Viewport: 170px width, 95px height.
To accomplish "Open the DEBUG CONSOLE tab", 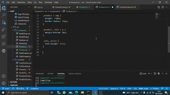I will point(75,74).
